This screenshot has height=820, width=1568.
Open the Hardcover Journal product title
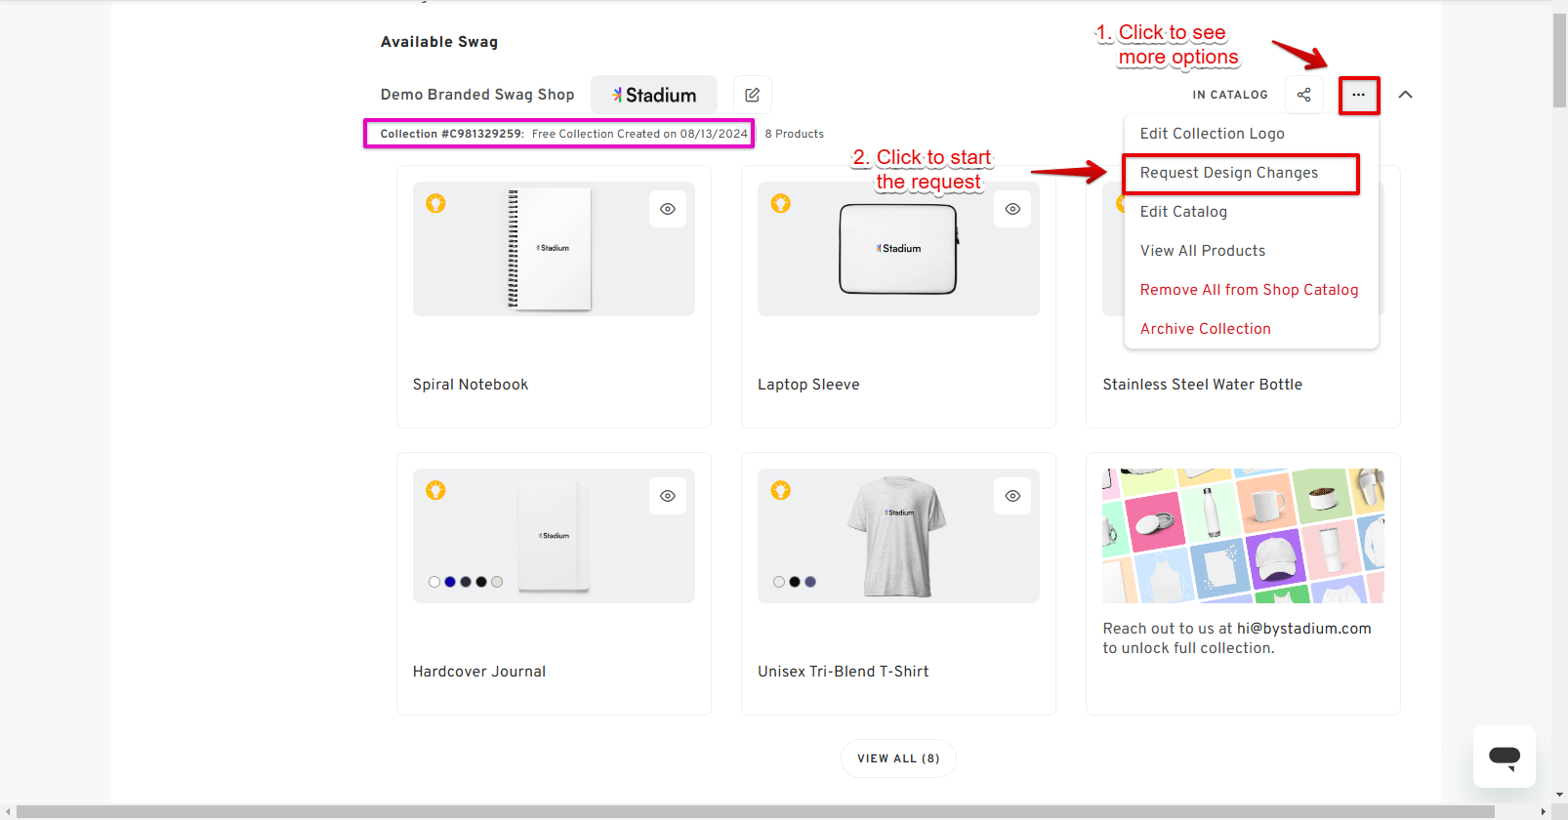coord(478,672)
